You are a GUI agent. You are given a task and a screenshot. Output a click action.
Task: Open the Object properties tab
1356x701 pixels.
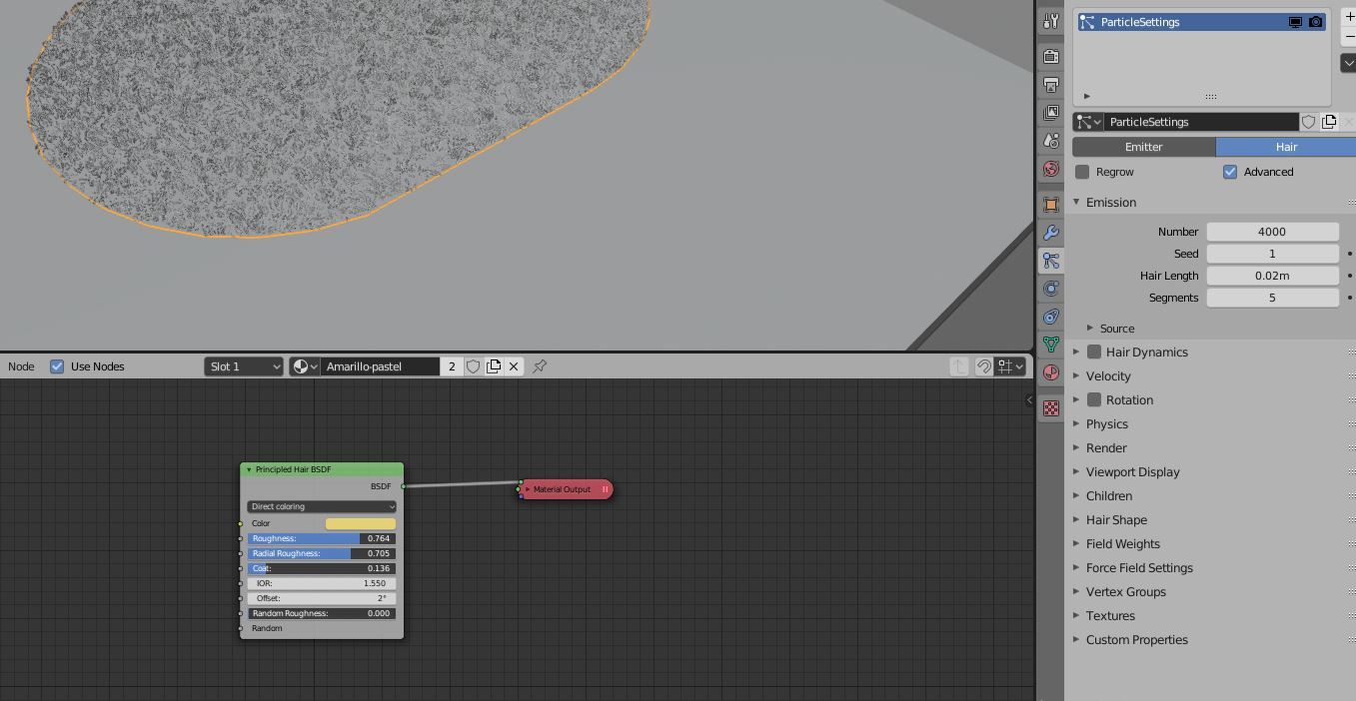pyautogui.click(x=1050, y=205)
